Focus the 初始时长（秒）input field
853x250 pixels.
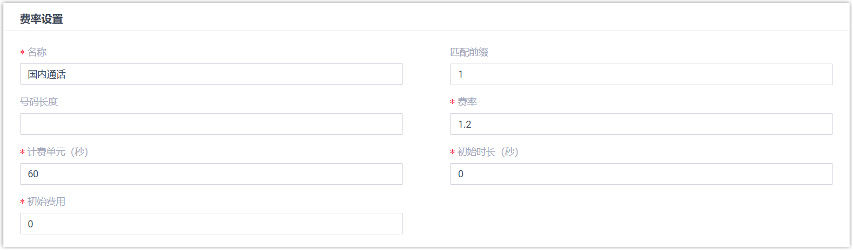[x=641, y=174]
